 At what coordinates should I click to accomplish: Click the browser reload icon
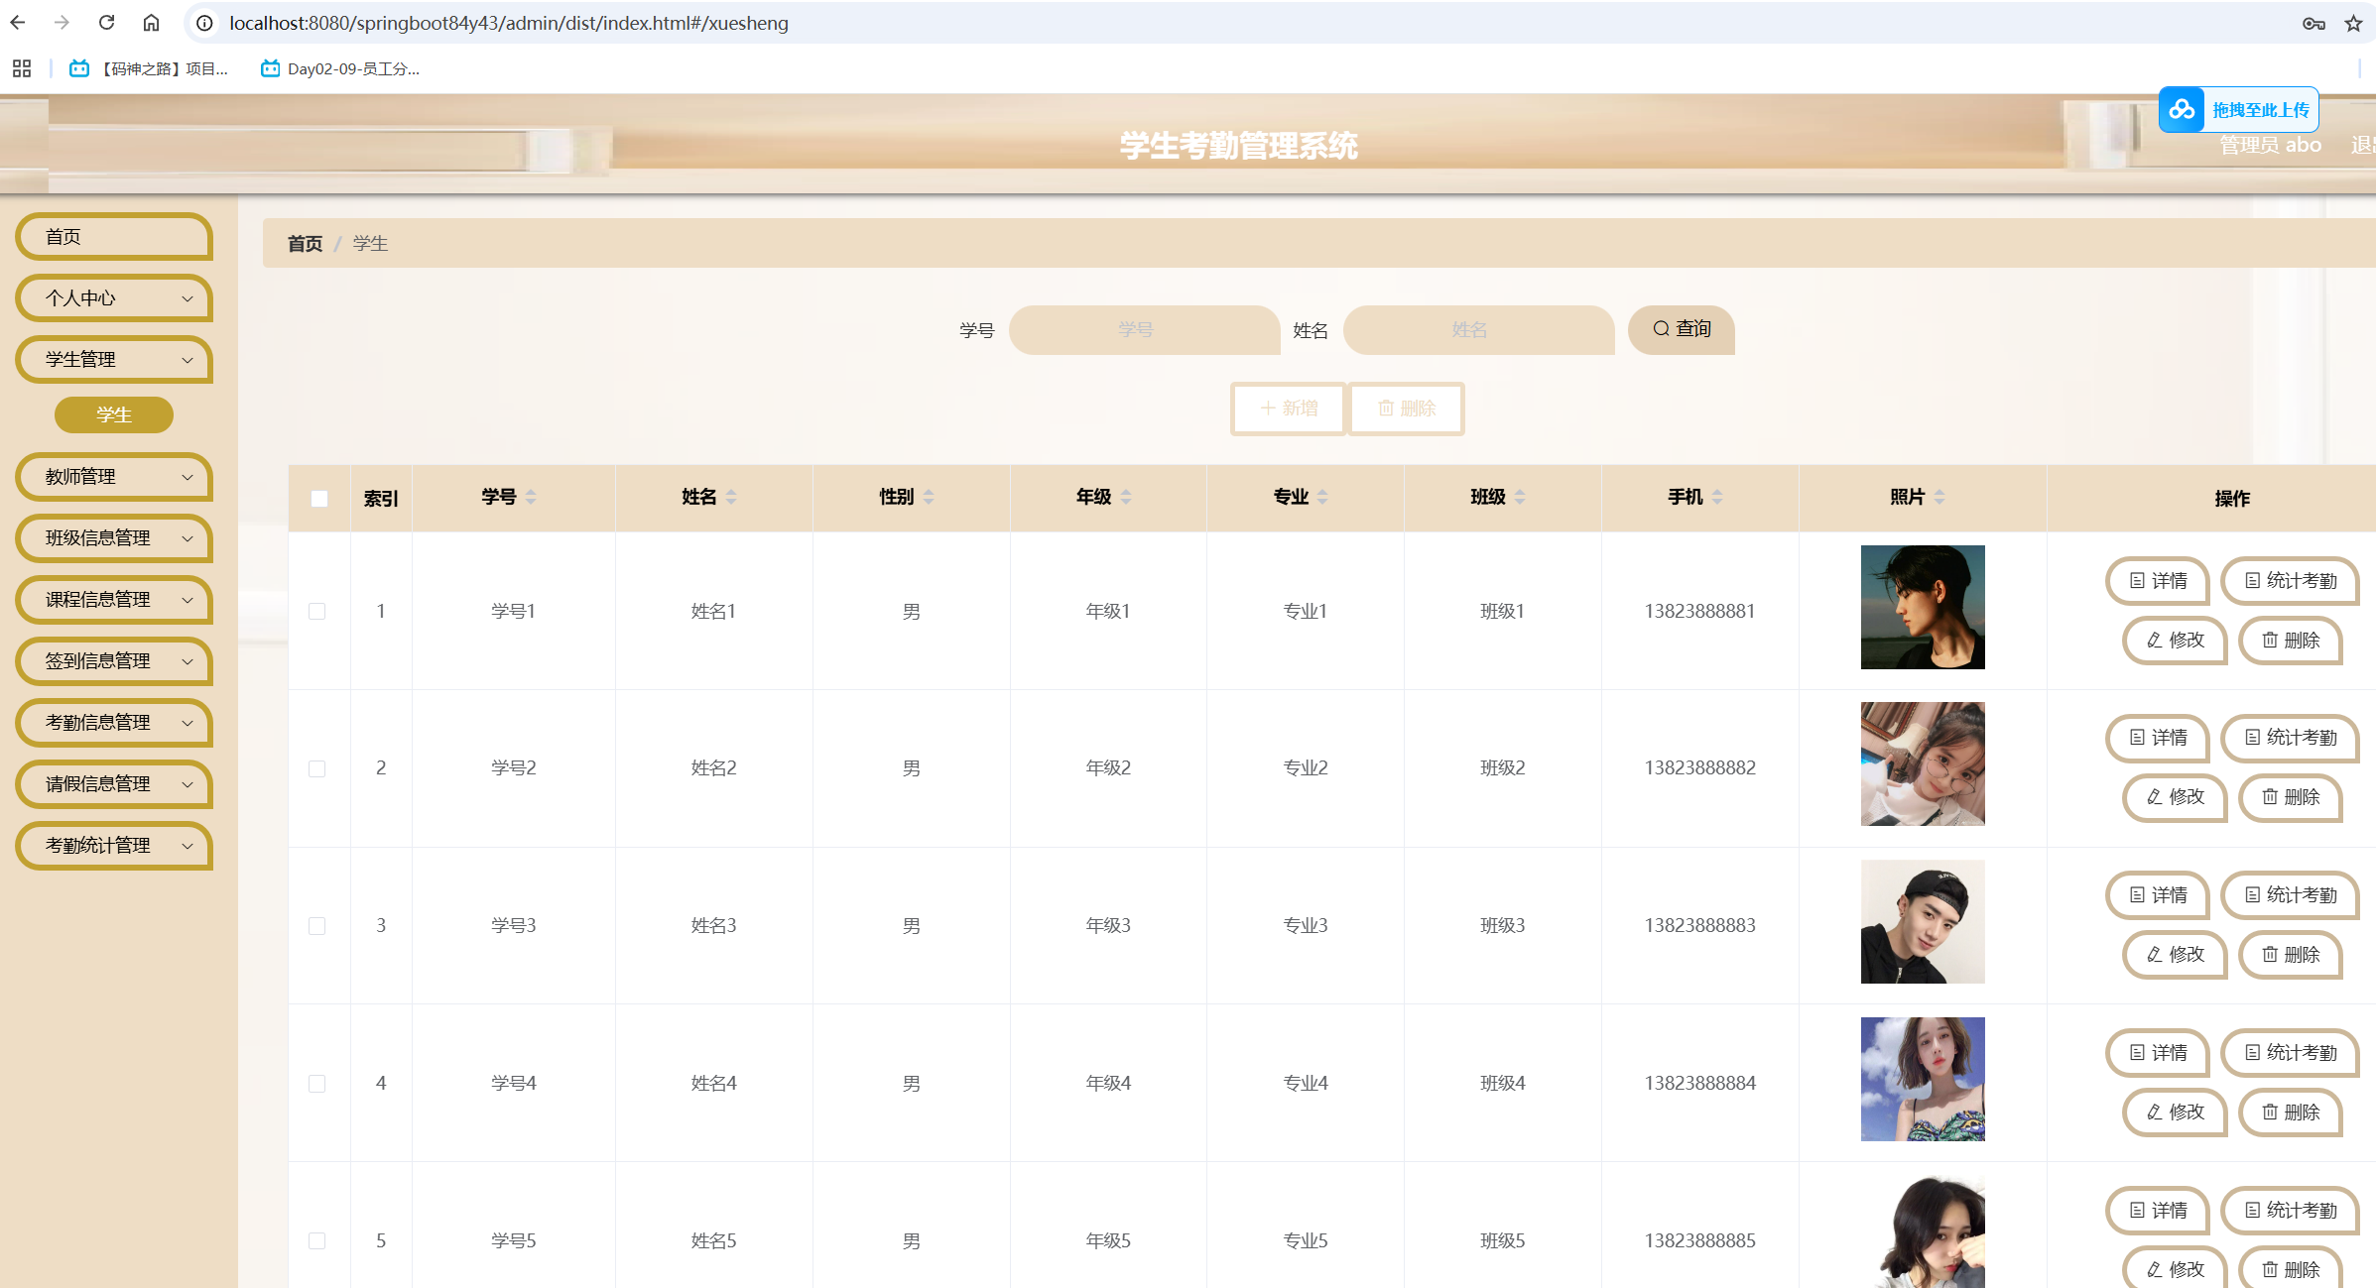point(107,23)
